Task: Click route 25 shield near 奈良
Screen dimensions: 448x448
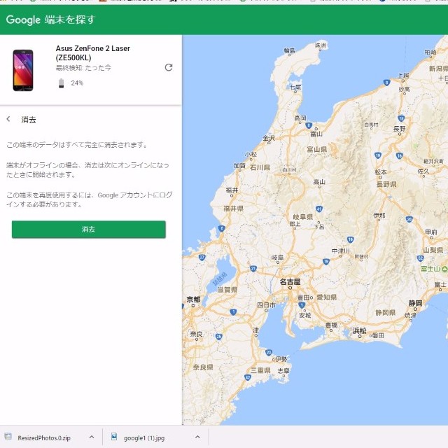Action: coord(219,336)
